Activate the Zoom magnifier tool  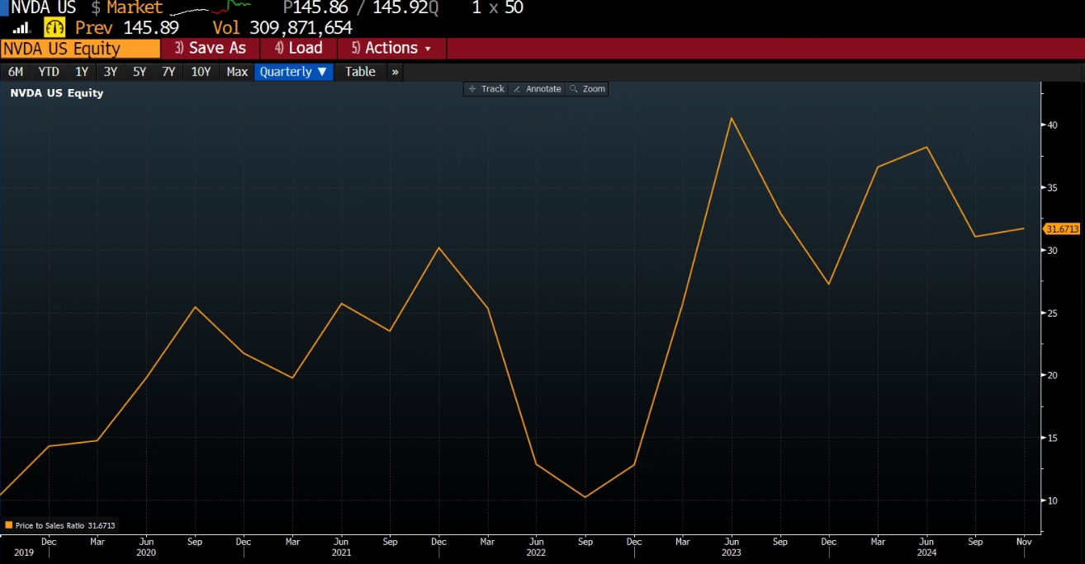pos(587,88)
